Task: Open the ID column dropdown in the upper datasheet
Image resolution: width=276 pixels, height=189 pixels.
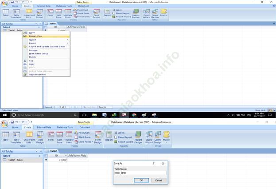Action: click(65, 27)
